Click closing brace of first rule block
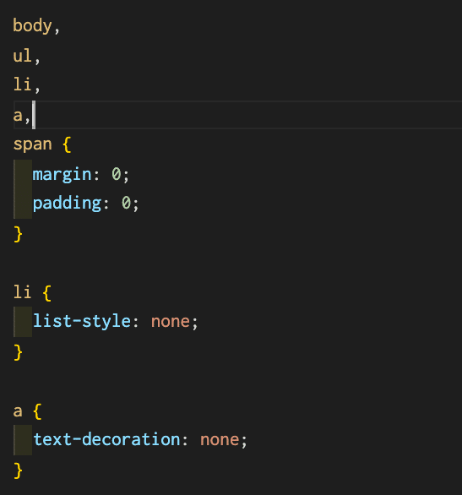 [x=18, y=234]
